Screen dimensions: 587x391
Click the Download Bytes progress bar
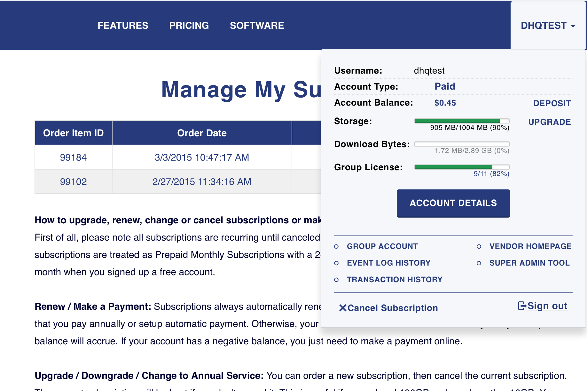(462, 144)
